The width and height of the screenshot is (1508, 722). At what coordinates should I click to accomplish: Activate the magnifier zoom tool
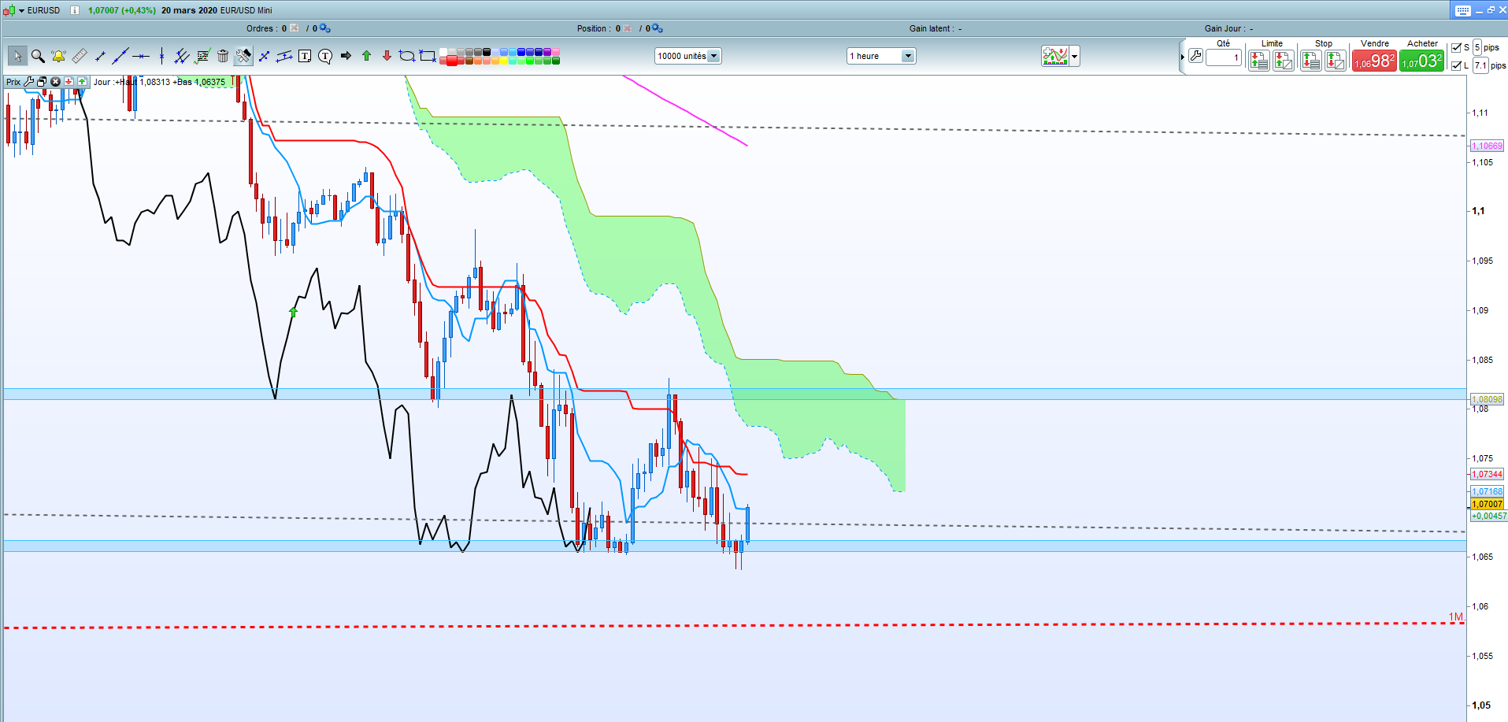coord(38,56)
